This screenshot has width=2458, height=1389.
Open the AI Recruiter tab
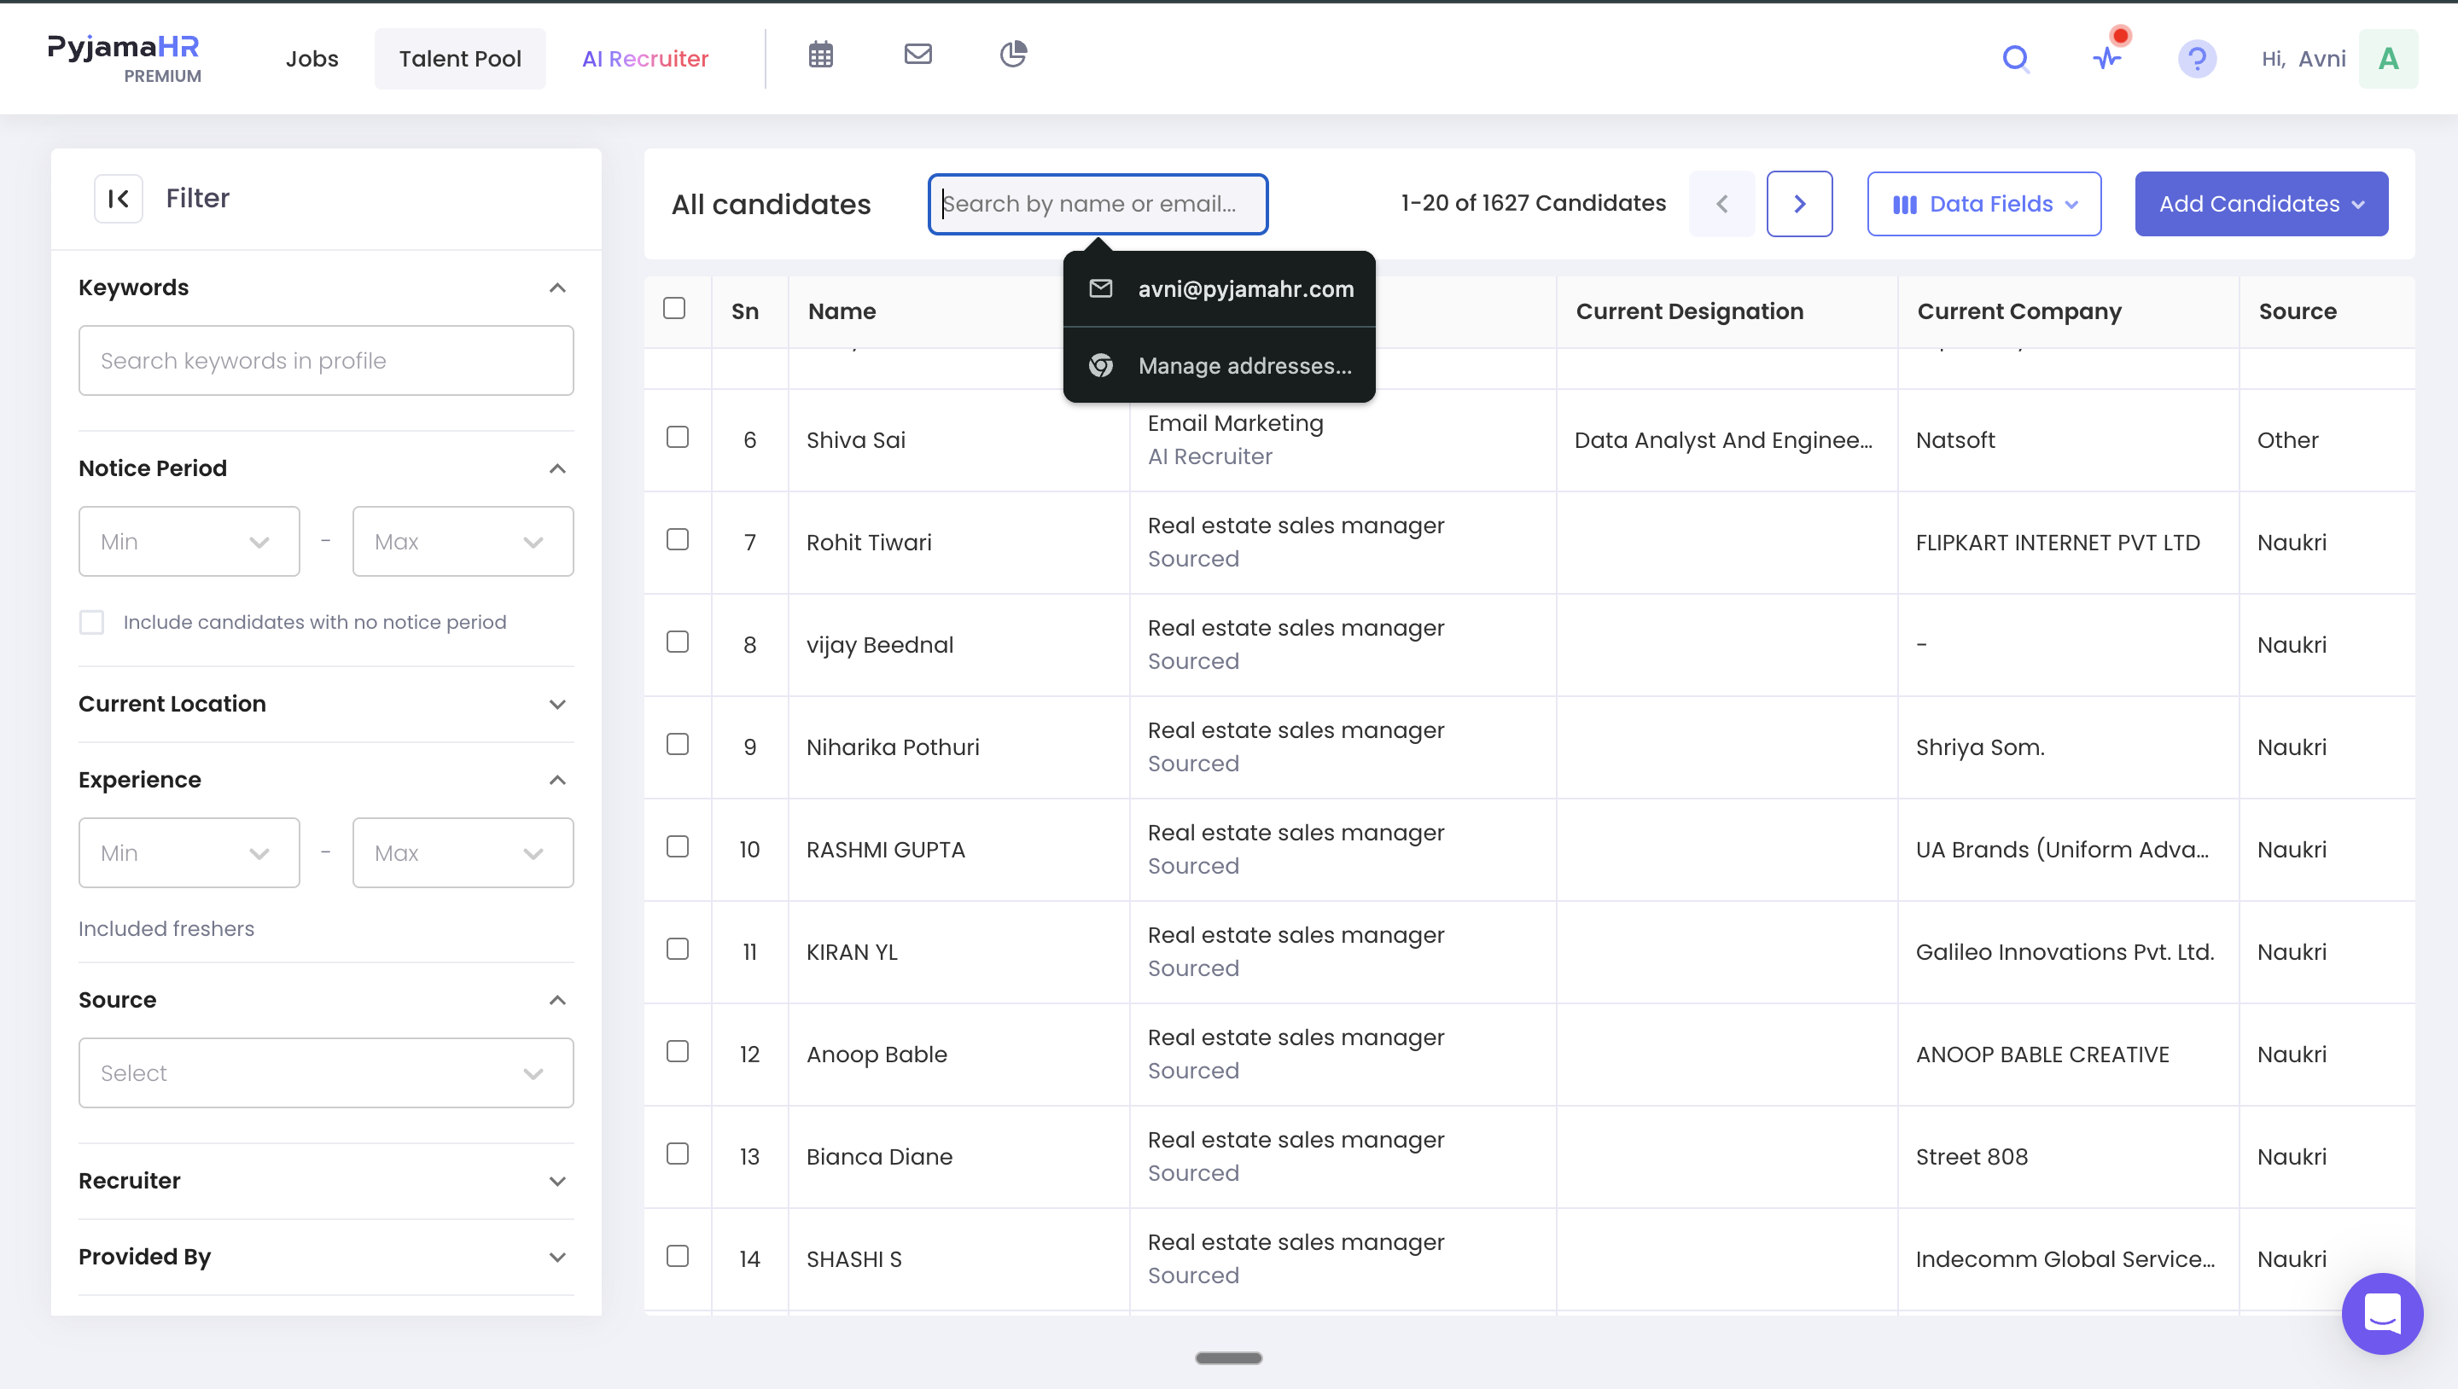pos(645,59)
